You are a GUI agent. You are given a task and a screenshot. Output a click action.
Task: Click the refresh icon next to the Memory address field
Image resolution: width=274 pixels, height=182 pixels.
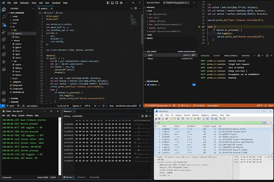[142, 116]
